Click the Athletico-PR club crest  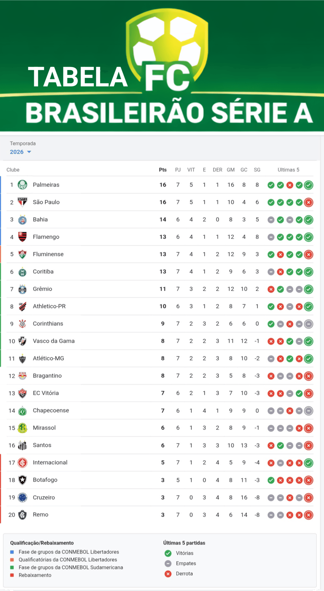22,306
